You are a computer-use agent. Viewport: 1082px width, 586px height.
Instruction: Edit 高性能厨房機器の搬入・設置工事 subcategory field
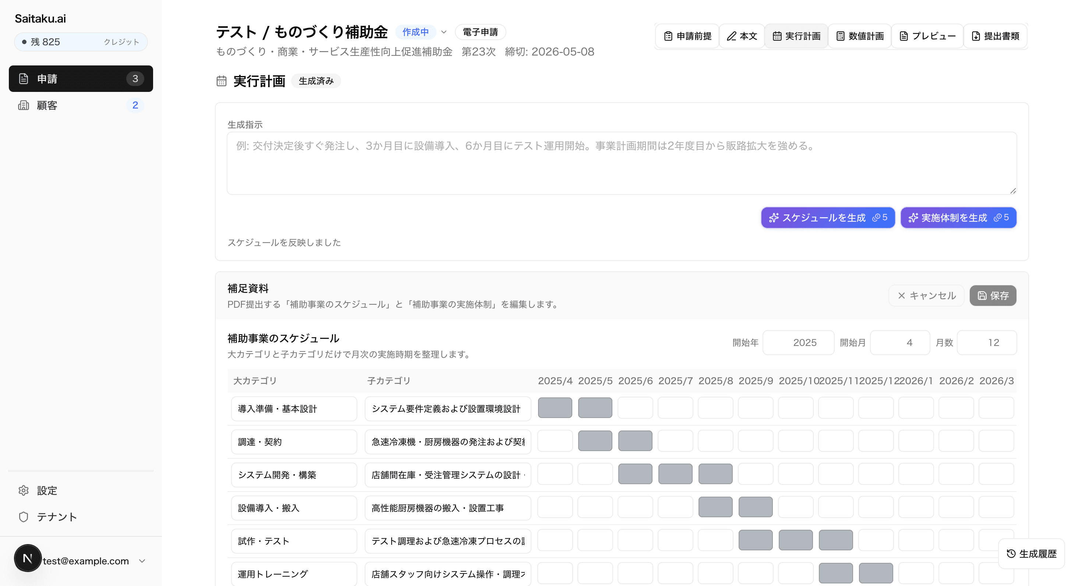(x=448, y=508)
